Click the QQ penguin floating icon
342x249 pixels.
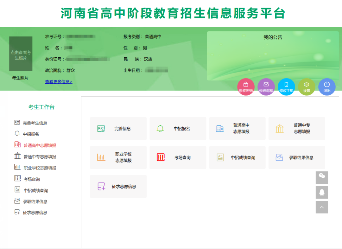pyautogui.click(x=322, y=192)
